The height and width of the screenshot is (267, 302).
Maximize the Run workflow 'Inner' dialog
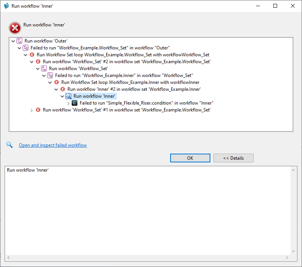(275, 6)
